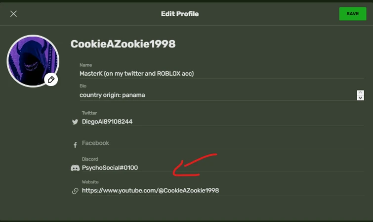Select the empty Facebook input field
The height and width of the screenshot is (222, 373).
point(223,143)
